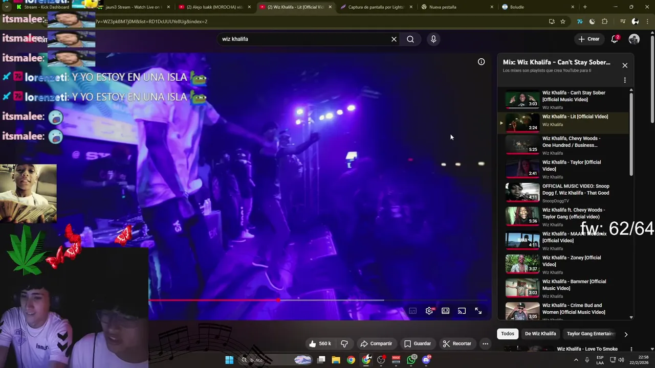Image resolution: width=655 pixels, height=368 pixels.
Task: Toggle subtitles on the player
Action: click(413, 311)
